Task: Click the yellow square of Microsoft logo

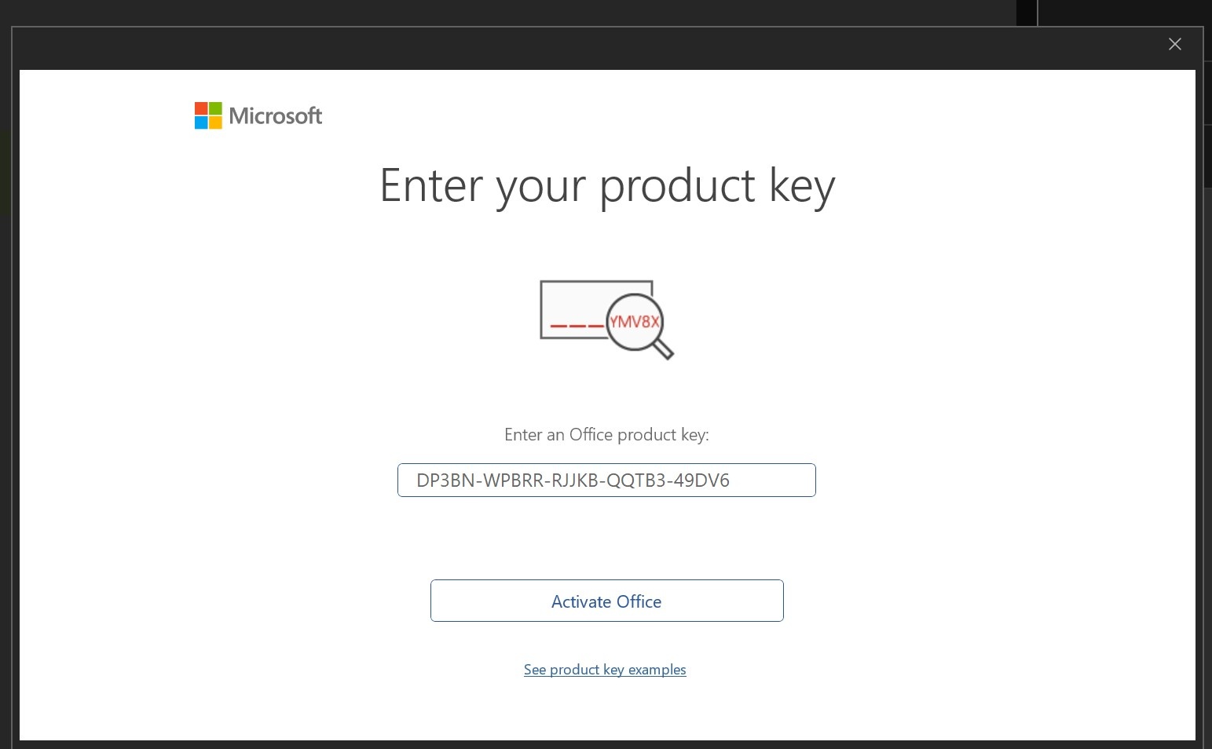Action: click(x=215, y=122)
